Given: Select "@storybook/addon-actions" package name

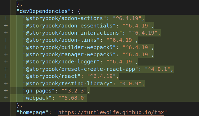Looking at the screenshot, I should tap(64, 18).
